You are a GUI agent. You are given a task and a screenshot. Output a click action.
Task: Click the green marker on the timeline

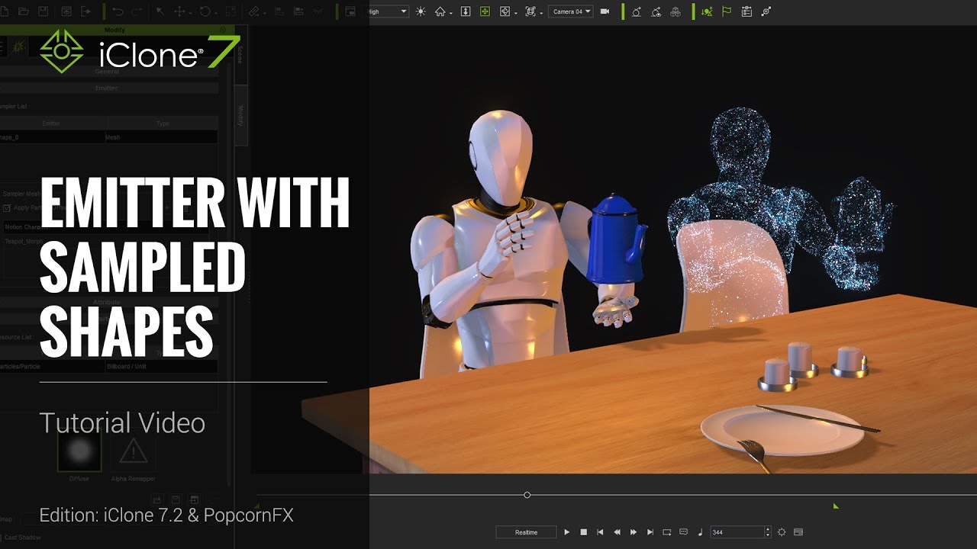click(x=836, y=506)
